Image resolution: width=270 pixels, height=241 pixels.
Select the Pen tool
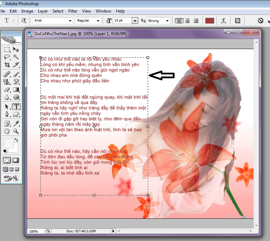[7, 114]
